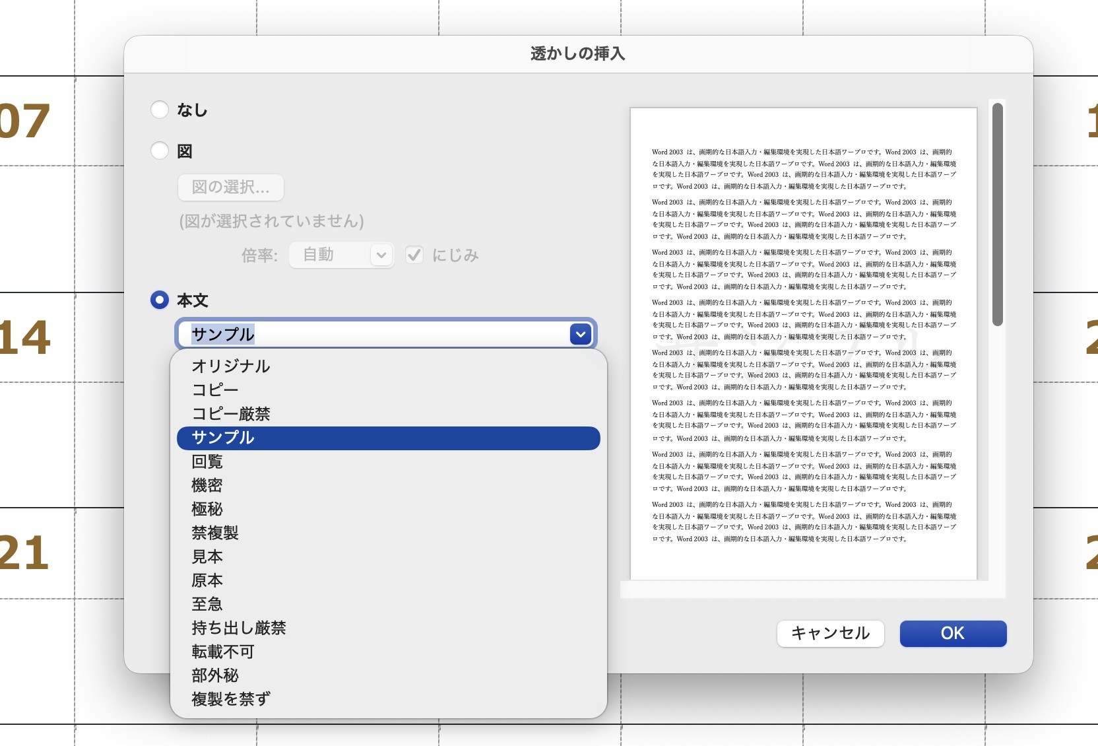Click calendar date 21 behind the dialog

pos(24,553)
